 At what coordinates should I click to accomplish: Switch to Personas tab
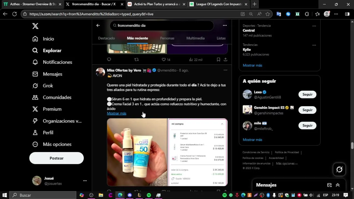167,38
